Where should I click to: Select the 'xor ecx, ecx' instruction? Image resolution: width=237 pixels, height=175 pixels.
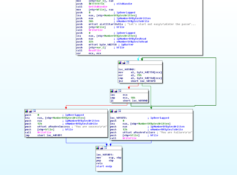(x=89, y=53)
